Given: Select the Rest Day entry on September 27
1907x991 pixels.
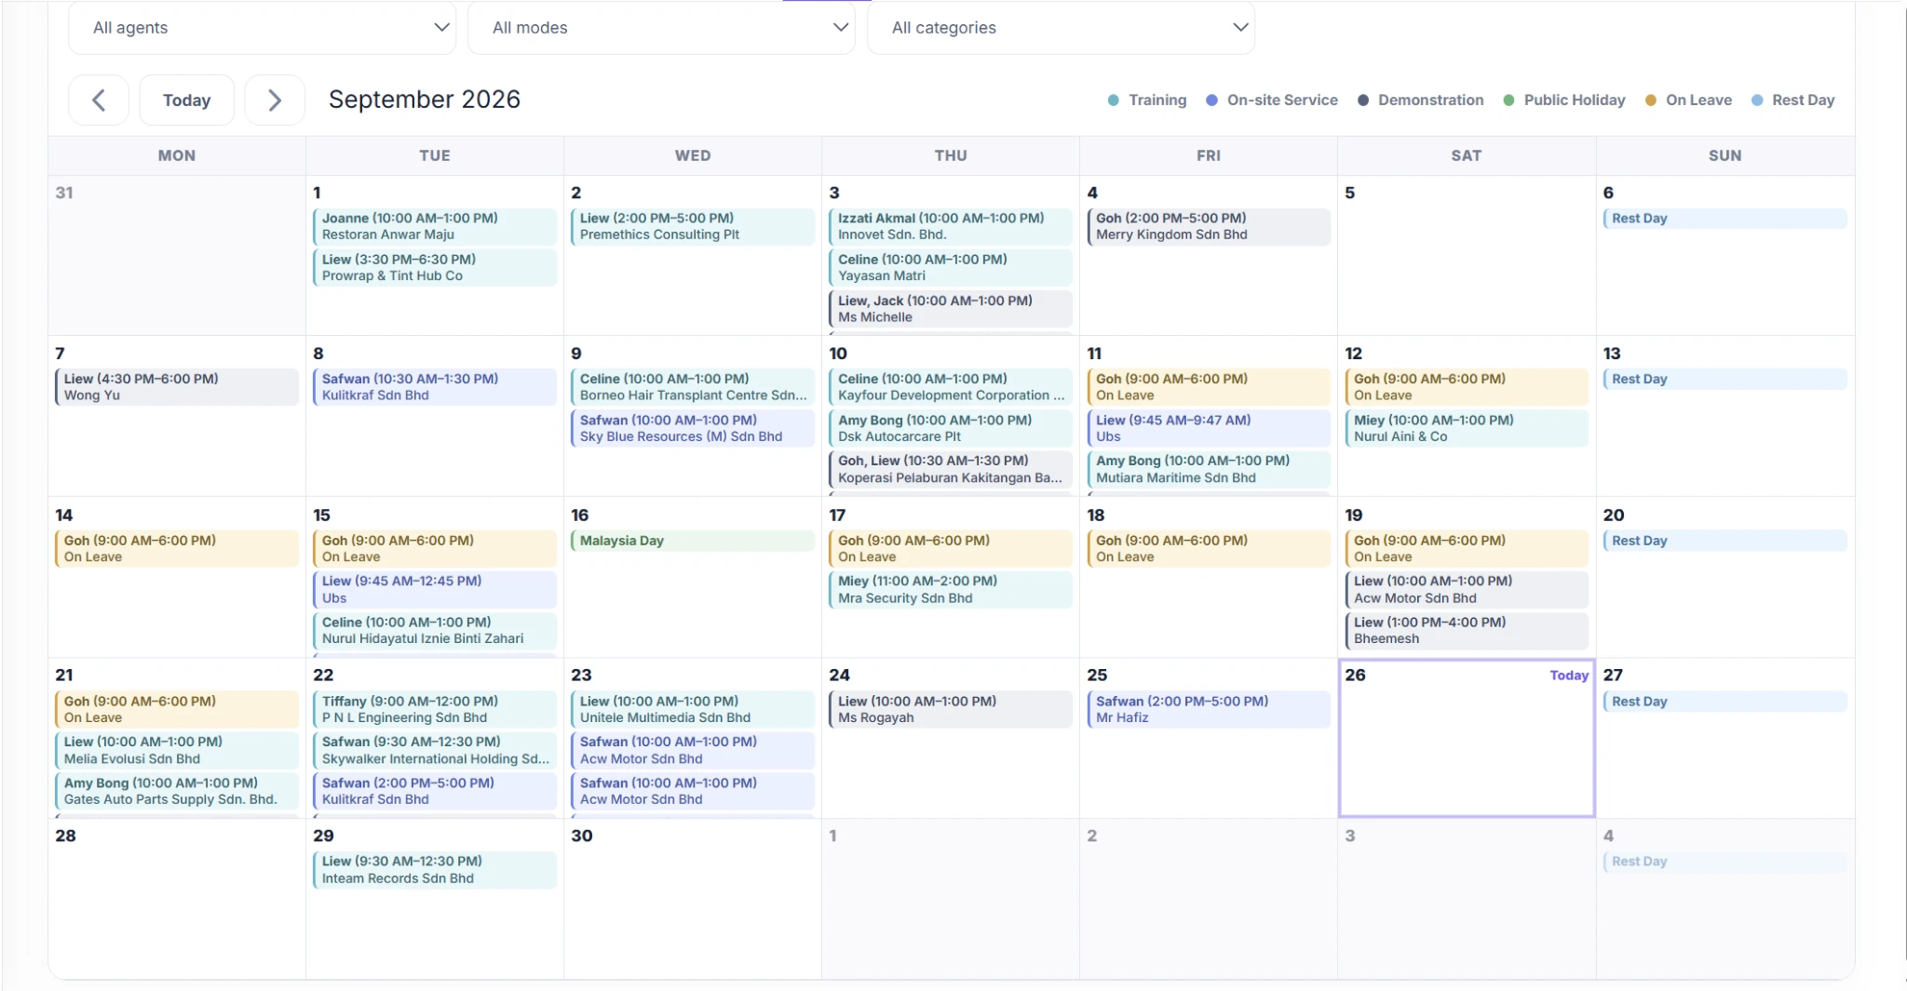Looking at the screenshot, I should pyautogui.click(x=1725, y=702).
